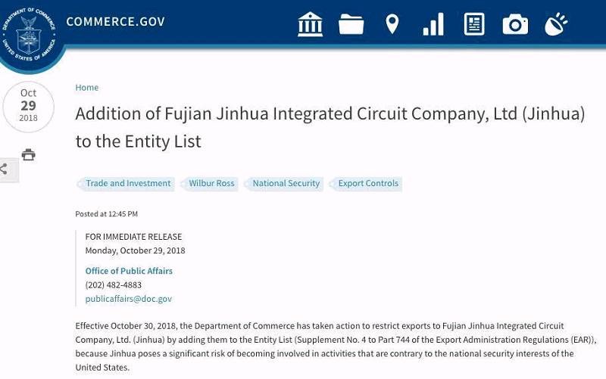
Task: Click the map pin location icon
Action: click(392, 24)
